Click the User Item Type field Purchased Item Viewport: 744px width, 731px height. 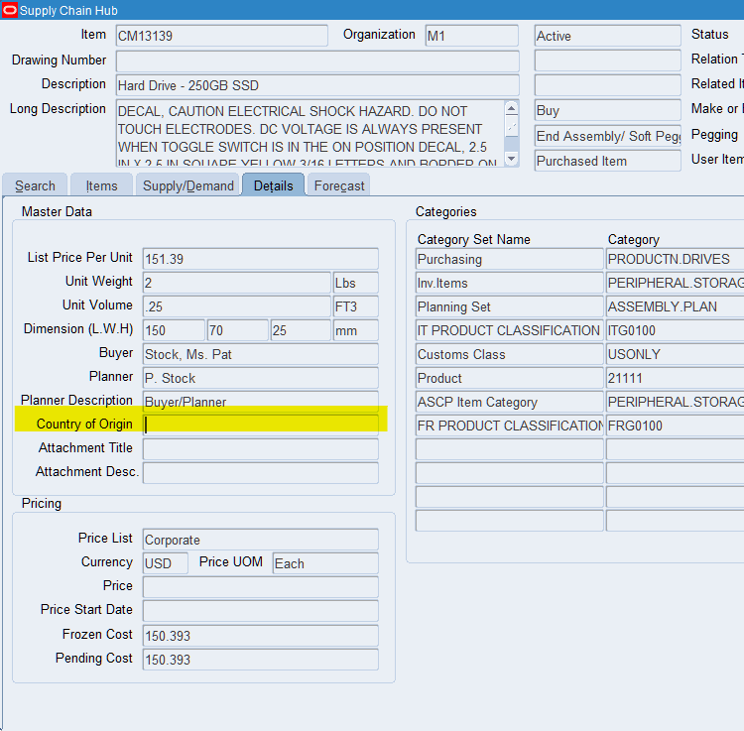607,161
